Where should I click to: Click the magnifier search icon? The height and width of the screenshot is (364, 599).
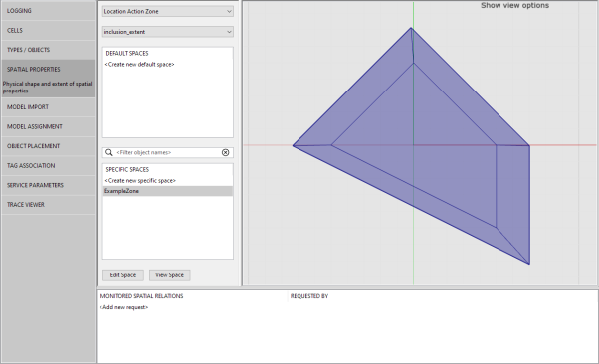(108, 152)
